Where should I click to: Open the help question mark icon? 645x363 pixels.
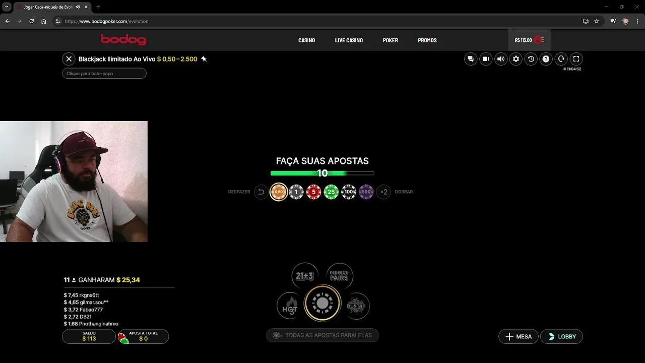coord(546,59)
